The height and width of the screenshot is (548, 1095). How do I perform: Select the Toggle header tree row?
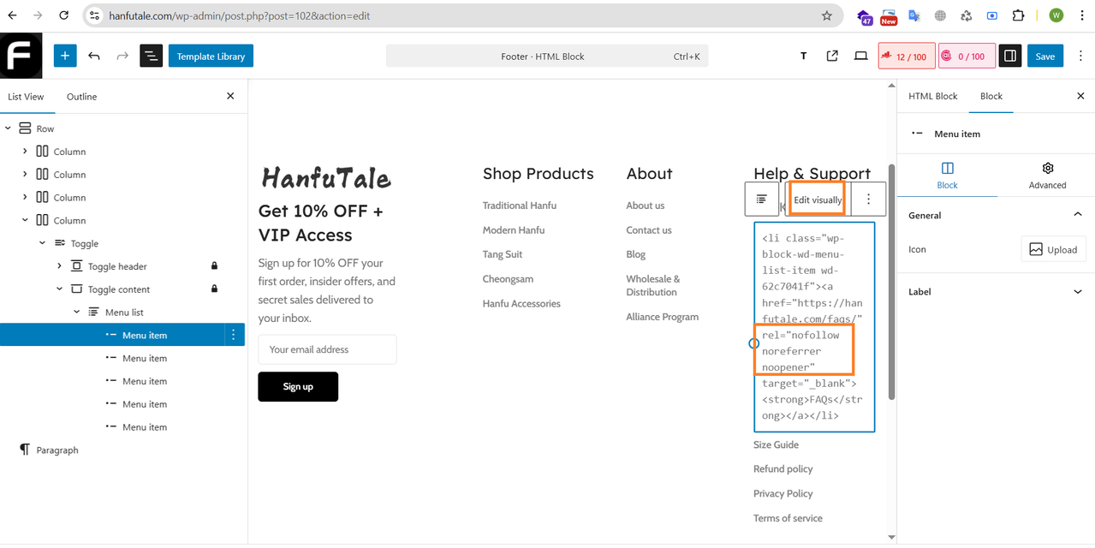coord(123,266)
